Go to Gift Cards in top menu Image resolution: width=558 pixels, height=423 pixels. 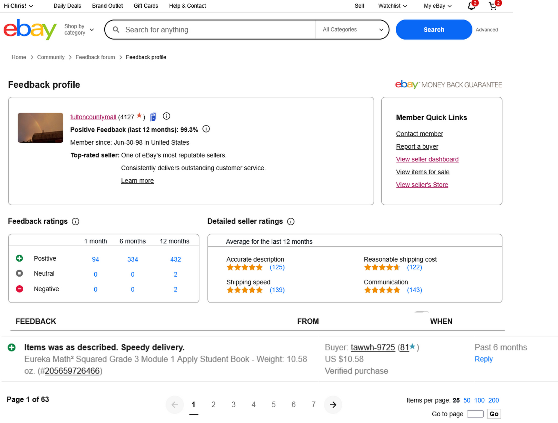[146, 6]
